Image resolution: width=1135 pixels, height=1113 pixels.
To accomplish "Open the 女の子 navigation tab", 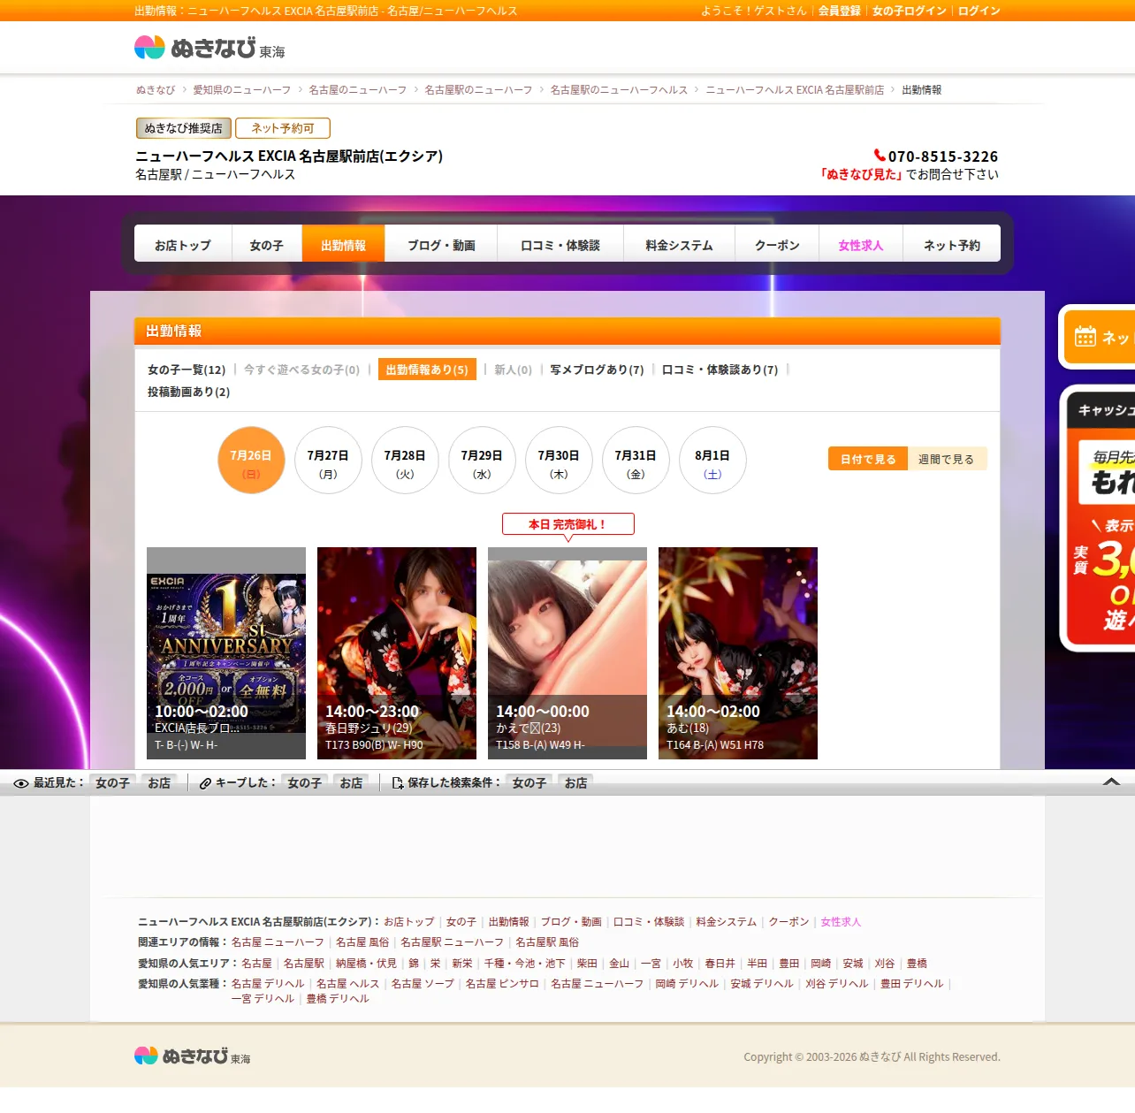I will pyautogui.click(x=267, y=245).
